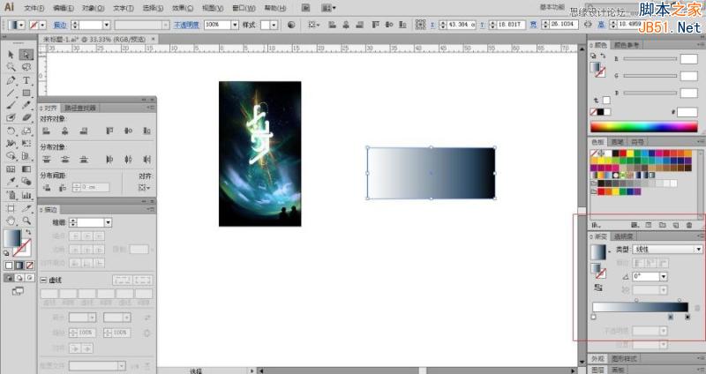Select the Paintbrush tool

pos(11,105)
